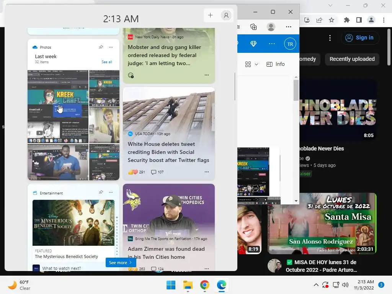The image size is (392, 294).
Task: Play Technoblade Never Dies video thumbnail
Action: 338,111
